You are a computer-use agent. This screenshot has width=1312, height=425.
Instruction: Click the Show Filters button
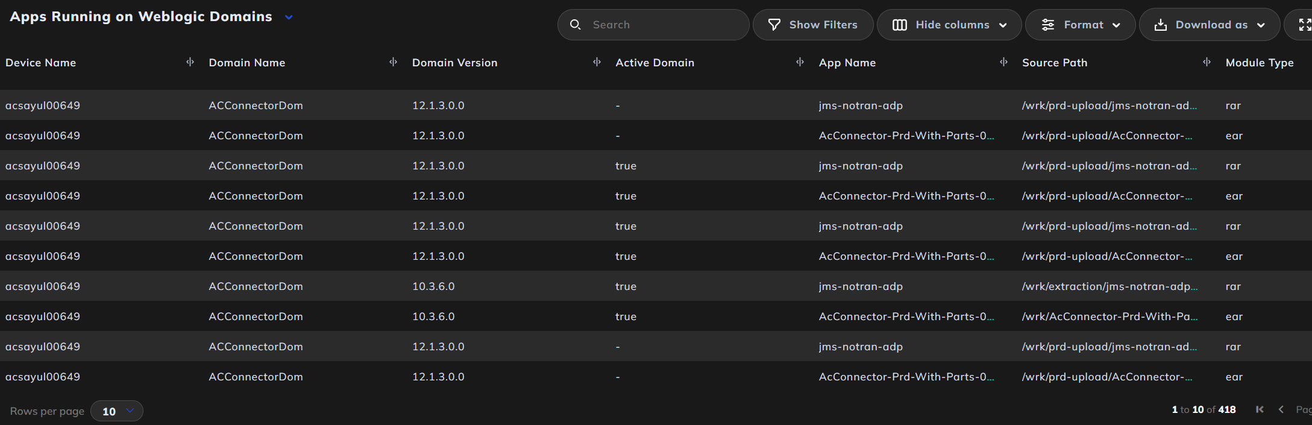coord(813,25)
